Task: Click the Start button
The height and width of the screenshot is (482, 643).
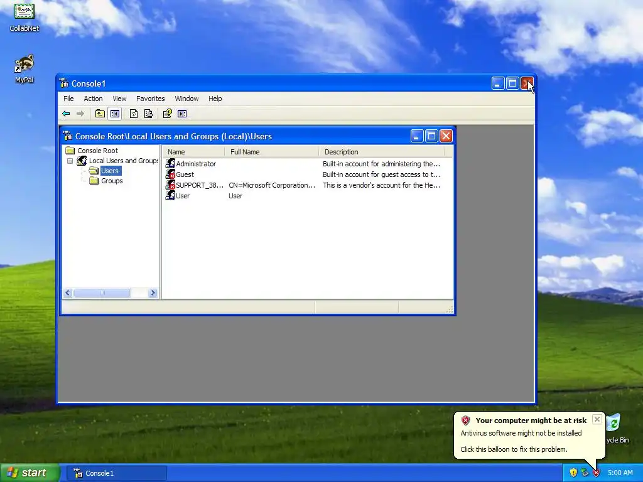Action: 30,473
